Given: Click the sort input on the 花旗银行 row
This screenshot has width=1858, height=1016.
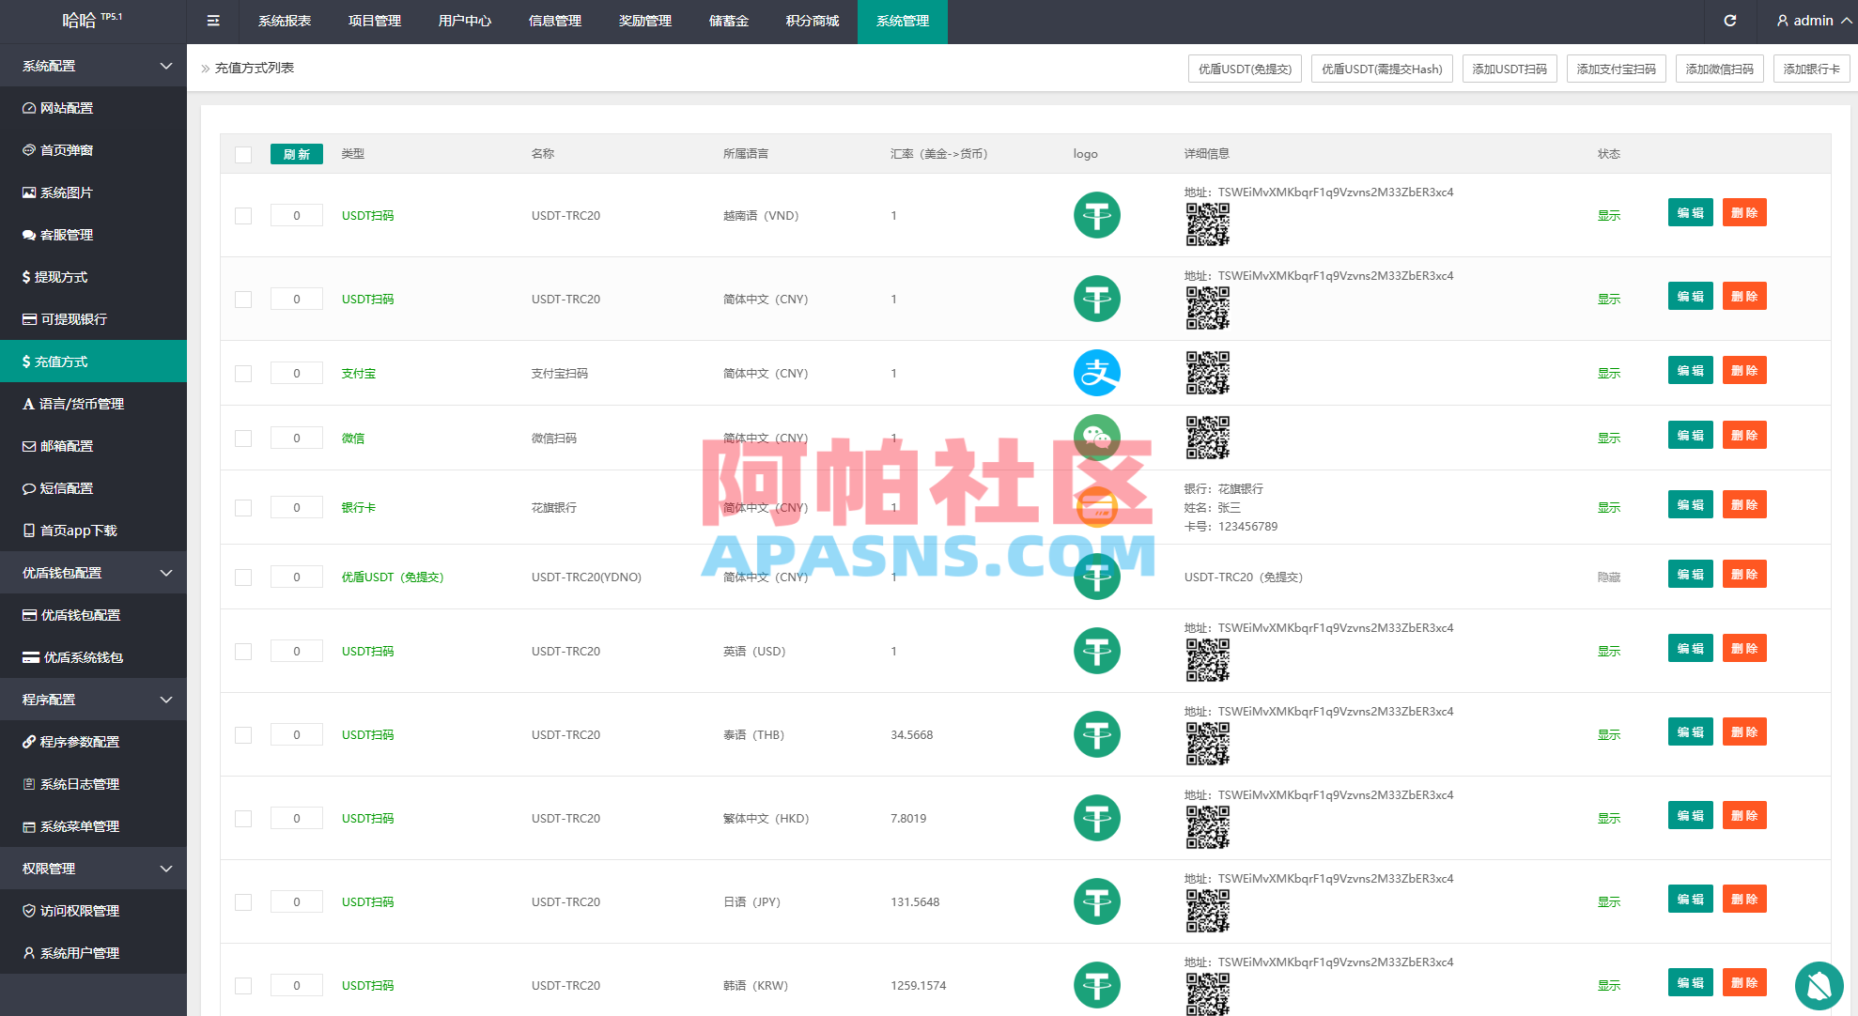Looking at the screenshot, I should tap(296, 507).
